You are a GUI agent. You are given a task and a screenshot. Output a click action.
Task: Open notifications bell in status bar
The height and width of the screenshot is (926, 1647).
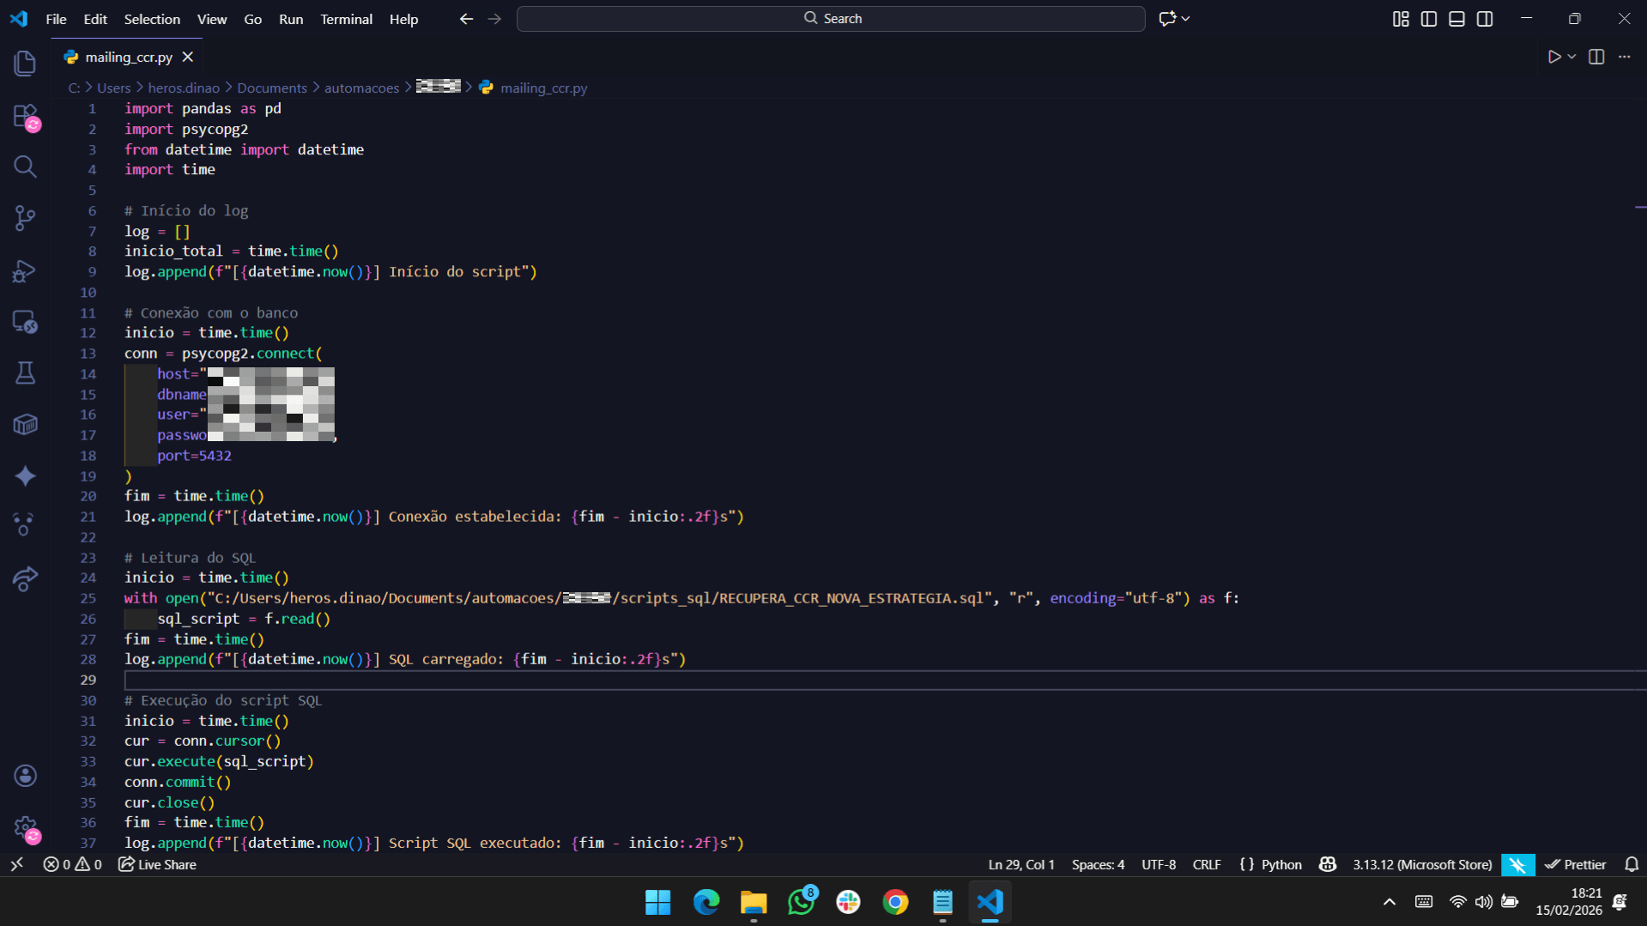pyautogui.click(x=1632, y=865)
